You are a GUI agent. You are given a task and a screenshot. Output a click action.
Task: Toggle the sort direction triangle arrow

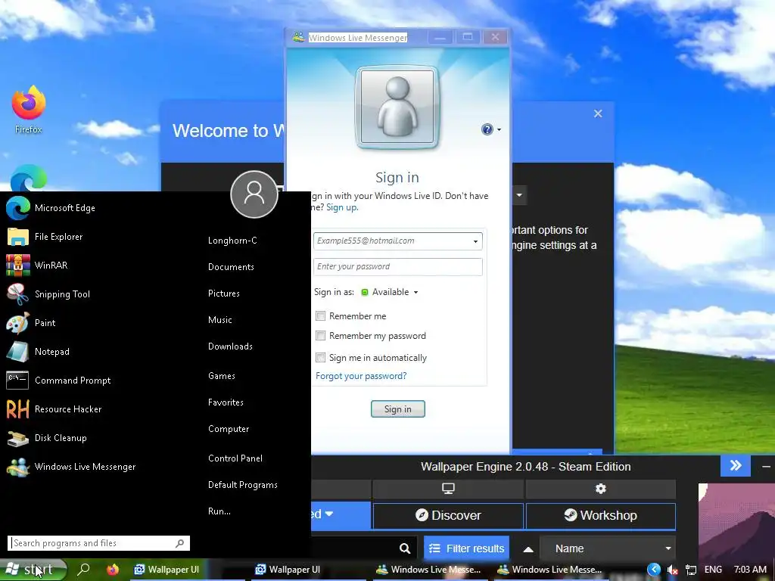[528, 549]
